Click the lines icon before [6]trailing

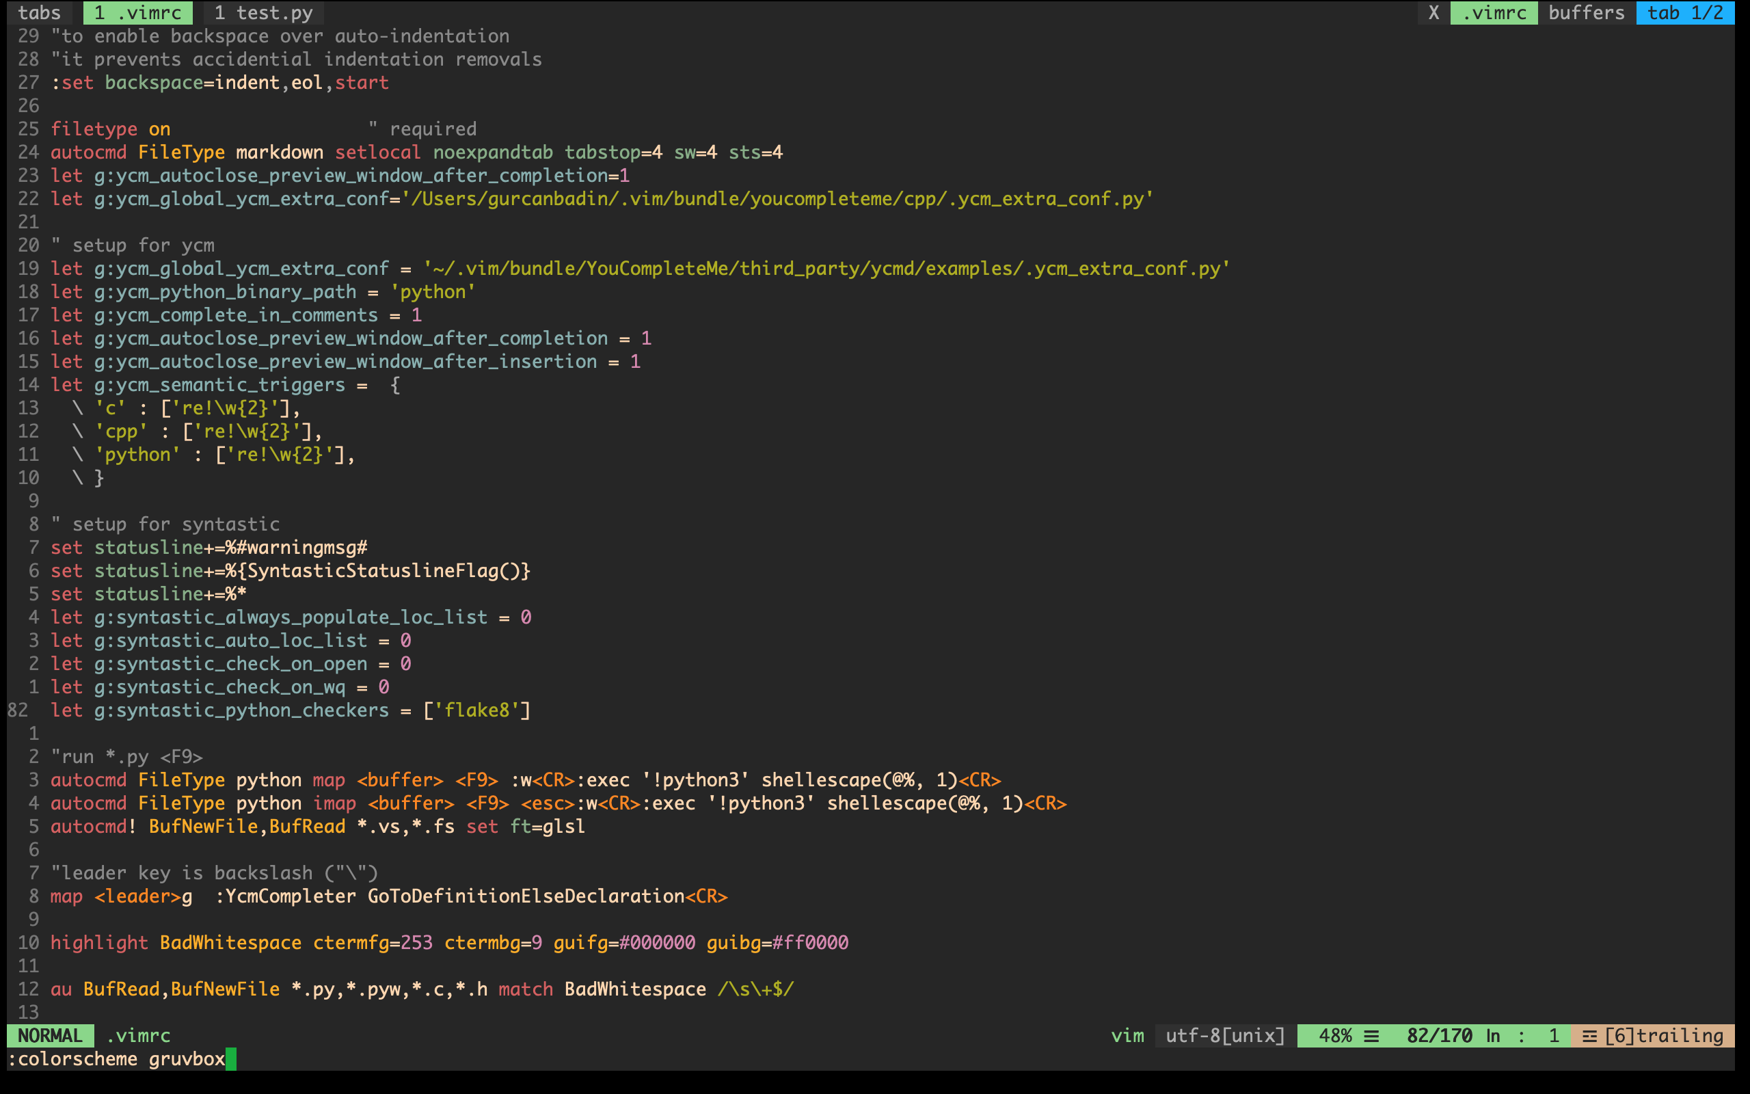point(1589,1036)
